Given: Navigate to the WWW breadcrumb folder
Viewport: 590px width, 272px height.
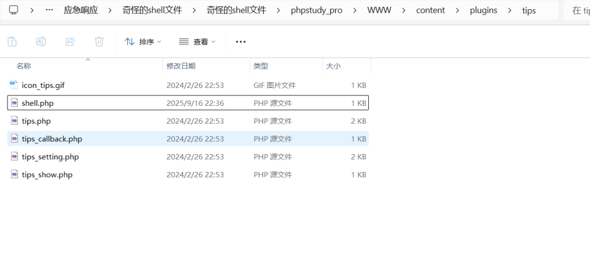Looking at the screenshot, I should coord(378,10).
